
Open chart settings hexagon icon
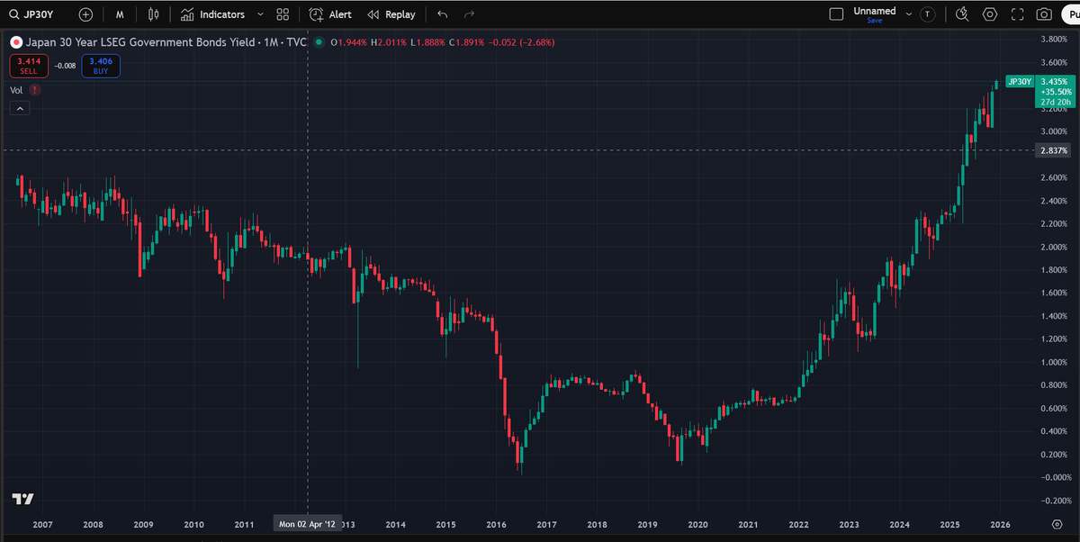[x=990, y=14]
